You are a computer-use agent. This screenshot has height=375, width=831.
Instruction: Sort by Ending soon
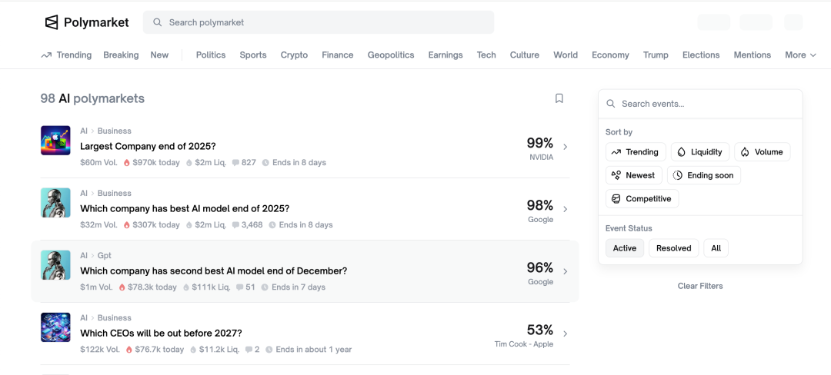tap(703, 175)
